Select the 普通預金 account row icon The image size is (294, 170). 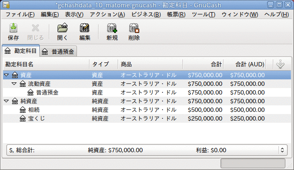click(x=30, y=92)
